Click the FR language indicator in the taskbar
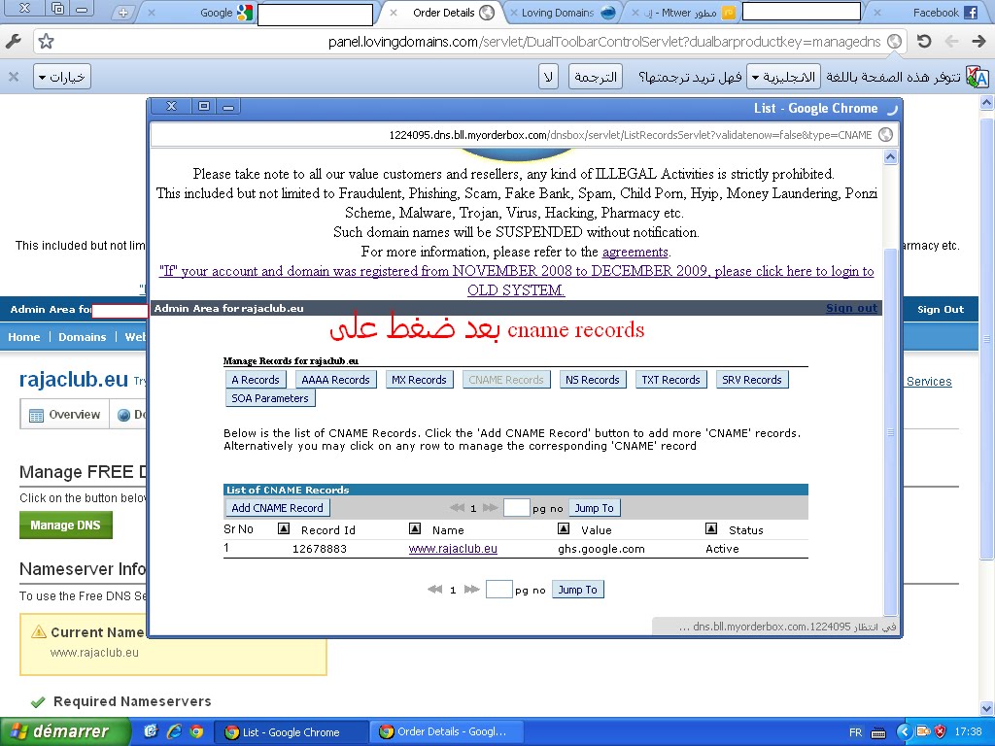The width and height of the screenshot is (995, 746). (x=855, y=732)
